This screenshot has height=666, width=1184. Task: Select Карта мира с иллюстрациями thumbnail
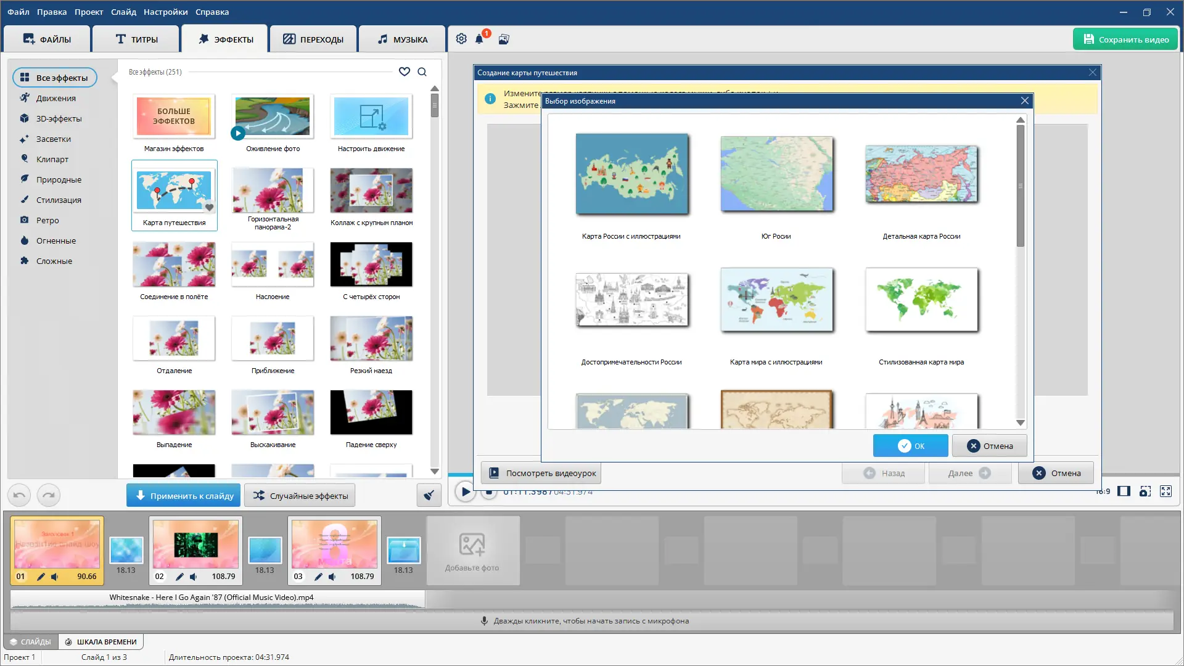pos(776,300)
